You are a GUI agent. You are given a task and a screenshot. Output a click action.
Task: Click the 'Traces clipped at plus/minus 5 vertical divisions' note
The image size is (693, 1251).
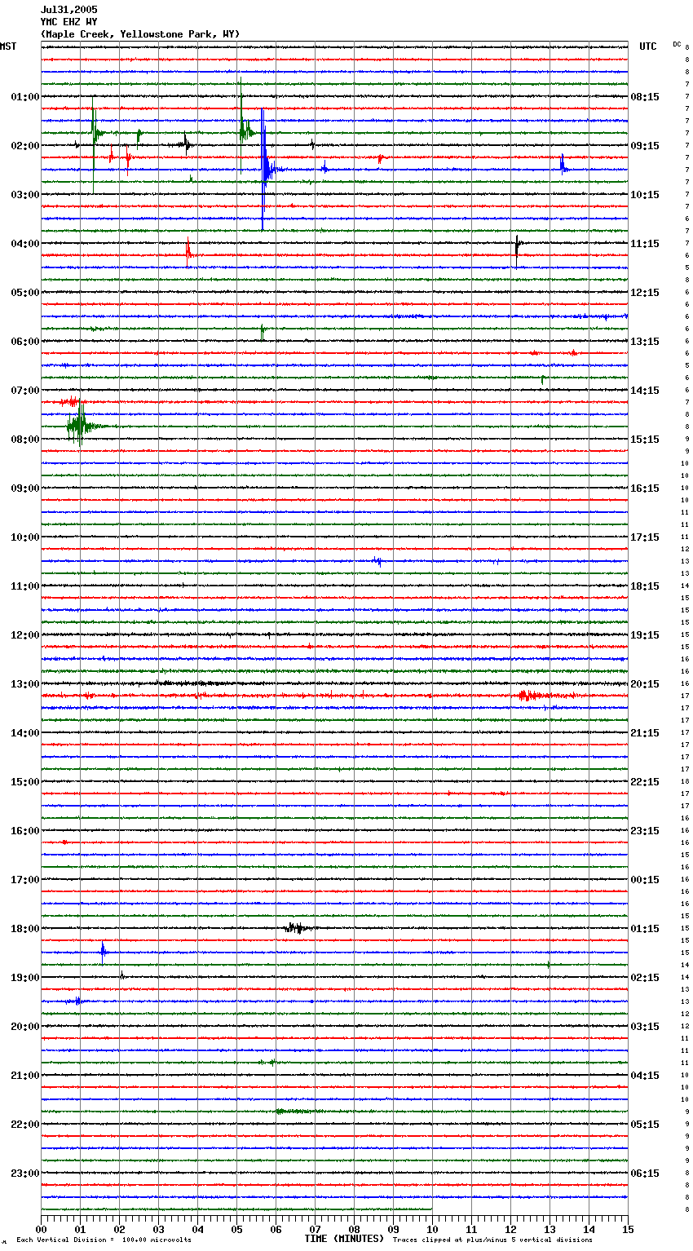492,1240
